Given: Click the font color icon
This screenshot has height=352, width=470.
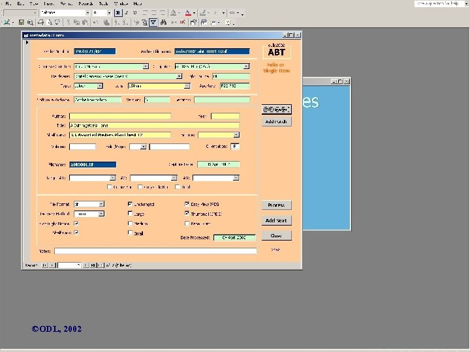Looking at the screenshot, I should 187,12.
